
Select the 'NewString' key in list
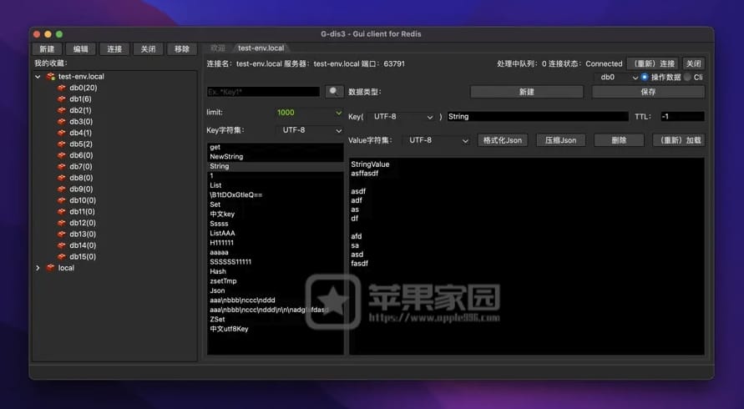(x=276, y=157)
